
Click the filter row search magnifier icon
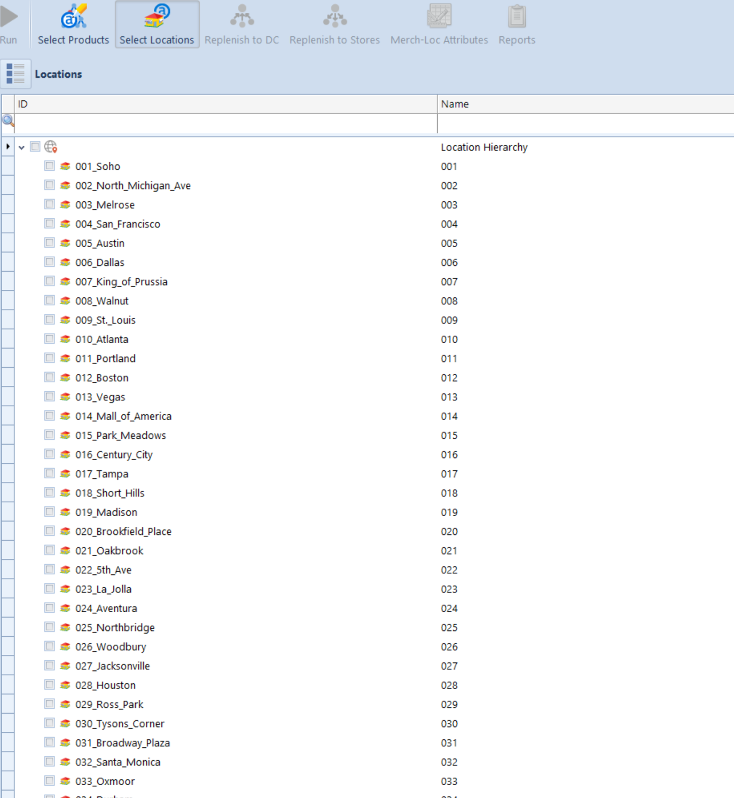8,121
